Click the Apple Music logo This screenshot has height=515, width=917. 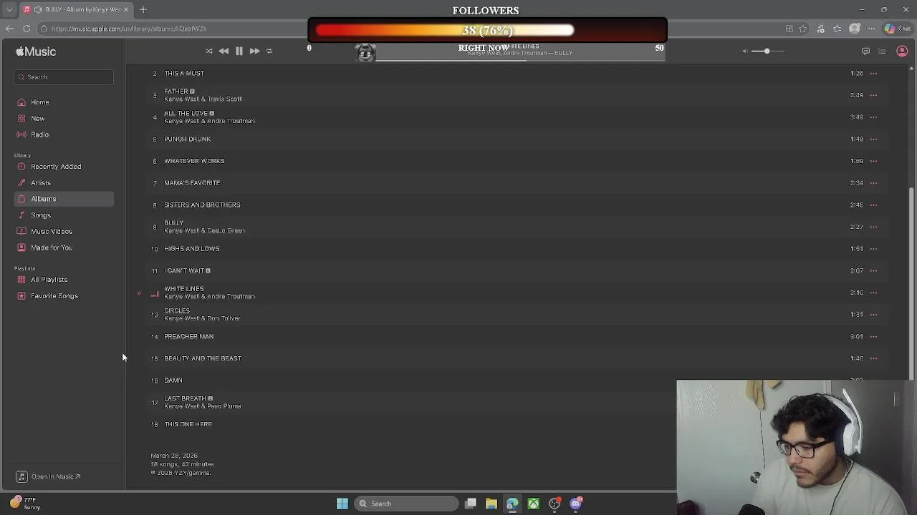point(36,51)
